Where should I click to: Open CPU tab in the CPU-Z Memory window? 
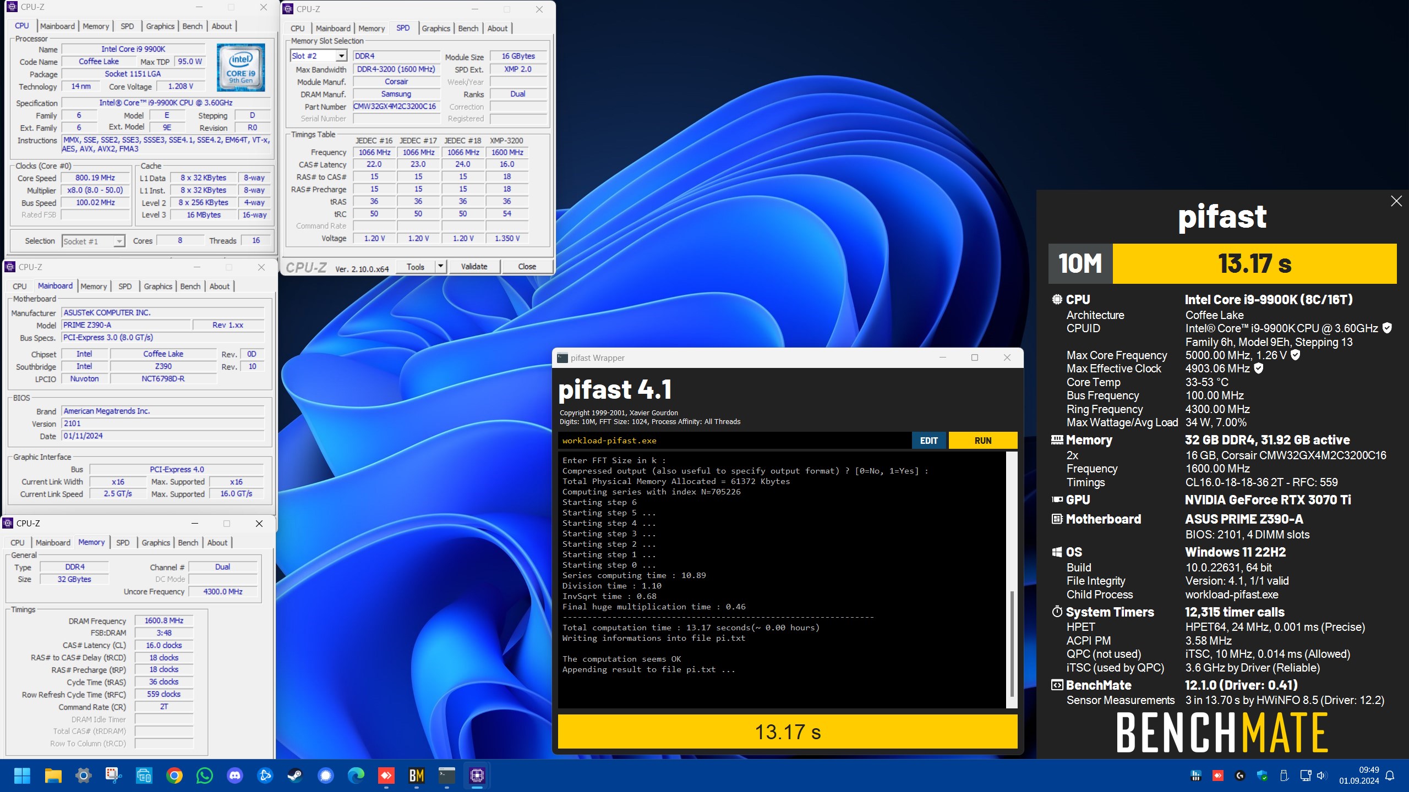[18, 543]
